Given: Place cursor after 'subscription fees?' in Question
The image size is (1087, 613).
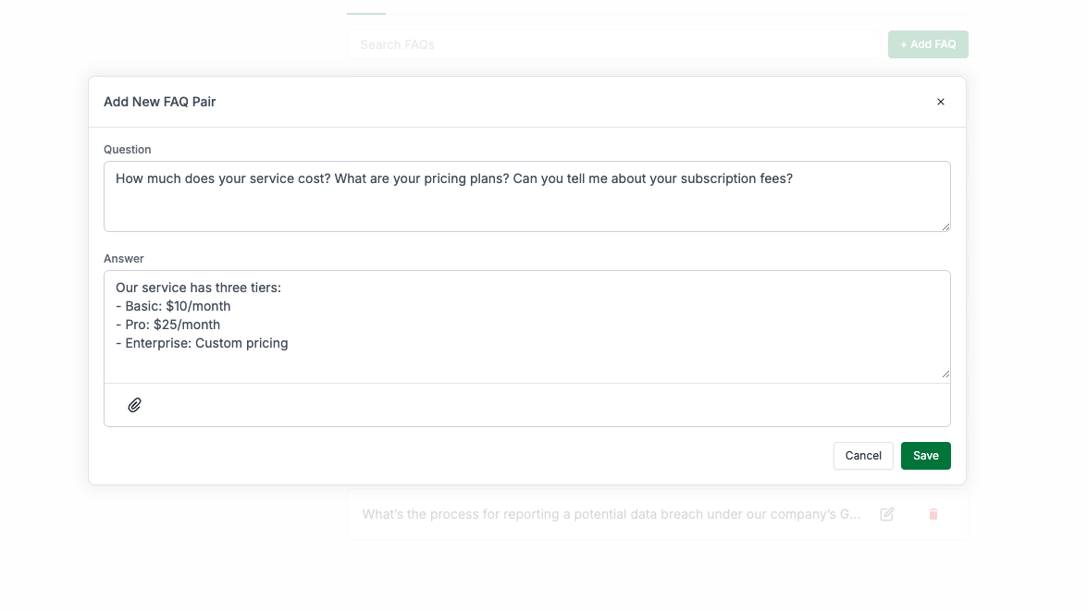Looking at the screenshot, I should pos(796,178).
